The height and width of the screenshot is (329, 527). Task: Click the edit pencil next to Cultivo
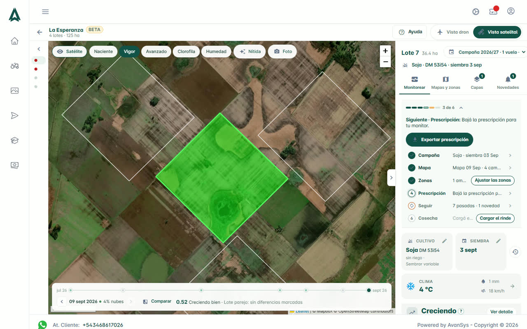[x=445, y=241]
